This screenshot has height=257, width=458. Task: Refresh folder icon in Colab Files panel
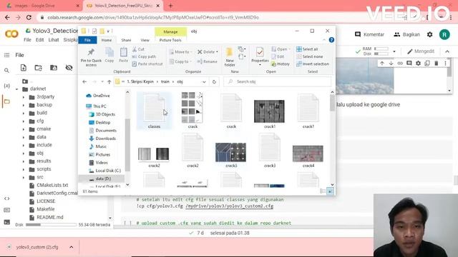pos(38,68)
